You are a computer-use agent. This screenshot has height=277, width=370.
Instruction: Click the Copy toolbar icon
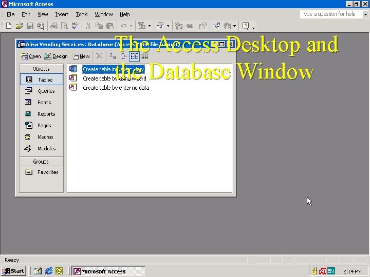click(x=99, y=26)
